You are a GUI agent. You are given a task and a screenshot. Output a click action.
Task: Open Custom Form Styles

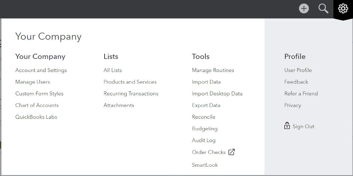[x=39, y=94]
